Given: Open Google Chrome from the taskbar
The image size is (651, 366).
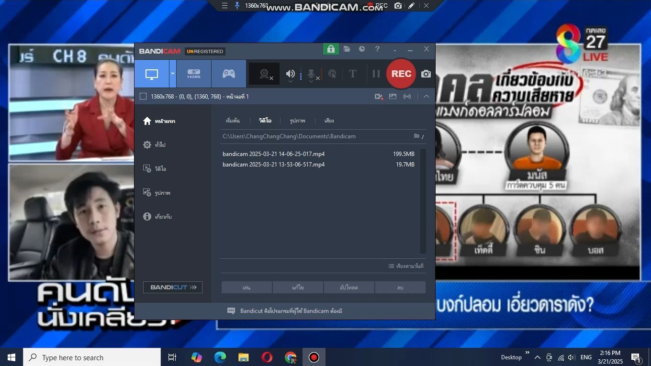Looking at the screenshot, I should tap(291, 357).
